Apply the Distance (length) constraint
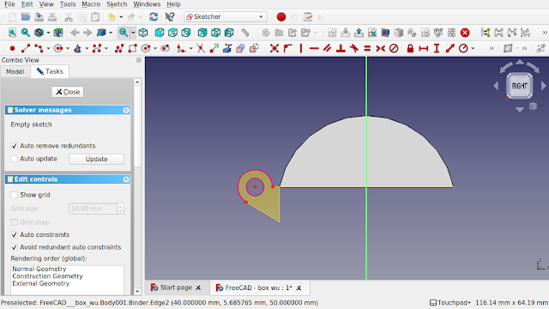The image size is (549, 309). (x=449, y=48)
